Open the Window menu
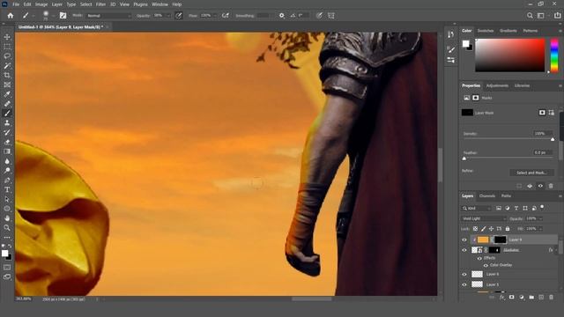 click(x=160, y=4)
